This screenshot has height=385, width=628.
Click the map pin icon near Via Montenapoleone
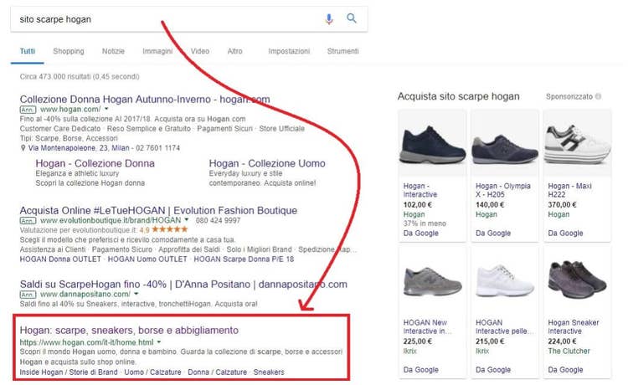click(23, 148)
